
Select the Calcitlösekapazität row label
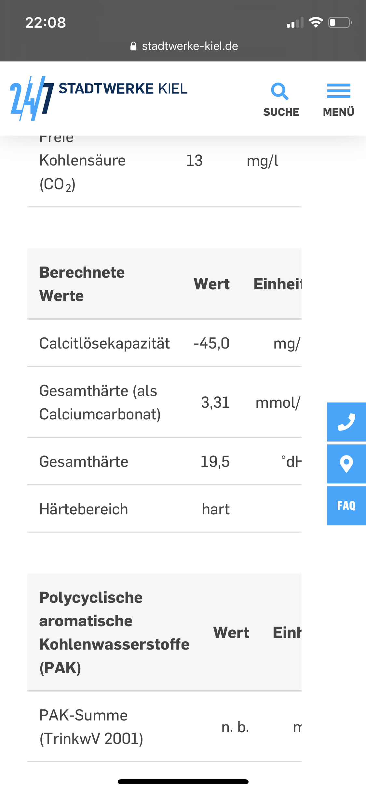click(x=104, y=343)
